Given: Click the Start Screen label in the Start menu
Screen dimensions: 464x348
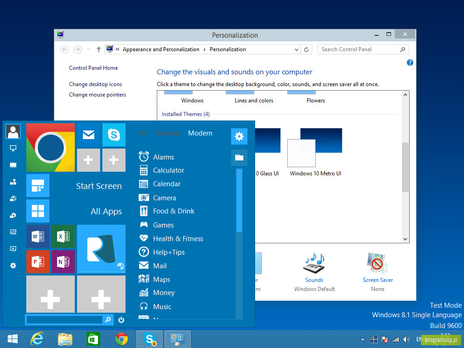Looking at the screenshot, I should tap(99, 186).
